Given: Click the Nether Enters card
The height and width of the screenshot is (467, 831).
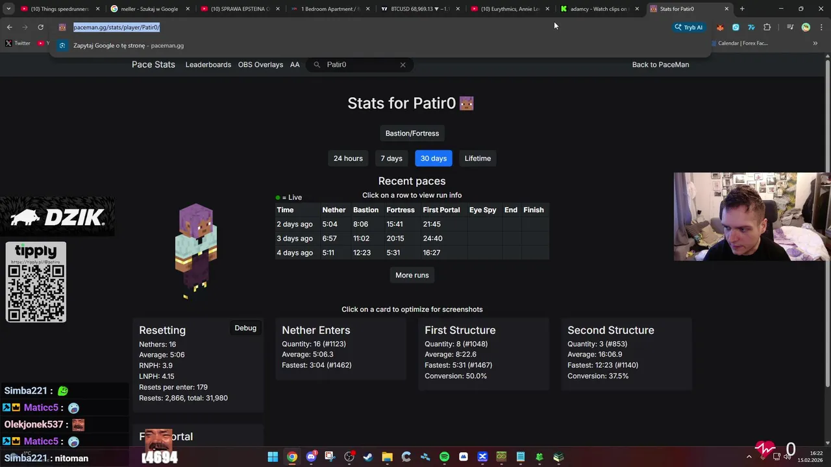Looking at the screenshot, I should (341, 349).
